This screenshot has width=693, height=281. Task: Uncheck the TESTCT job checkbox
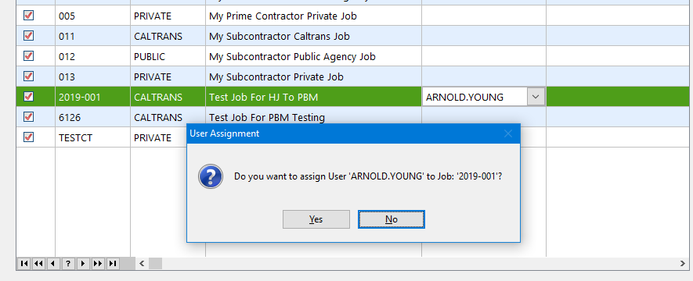point(28,137)
